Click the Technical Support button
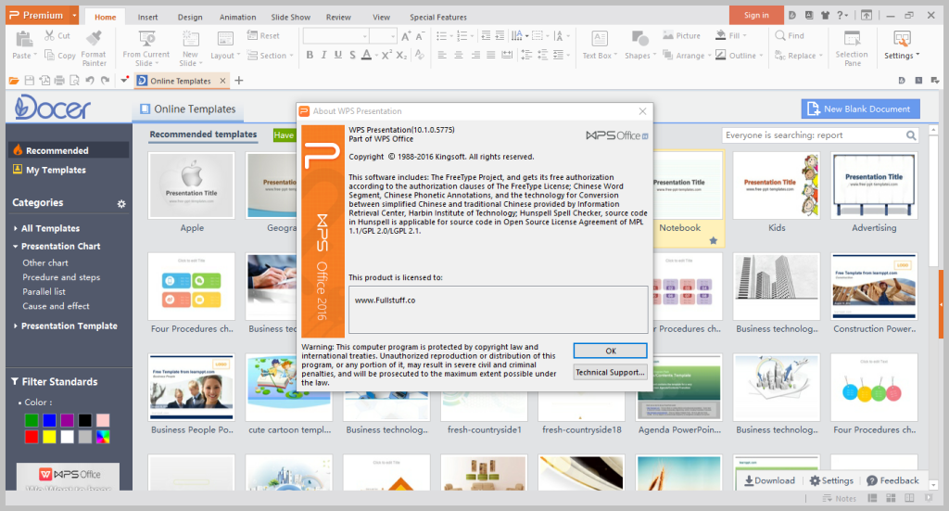The height and width of the screenshot is (511, 949). pyautogui.click(x=610, y=372)
